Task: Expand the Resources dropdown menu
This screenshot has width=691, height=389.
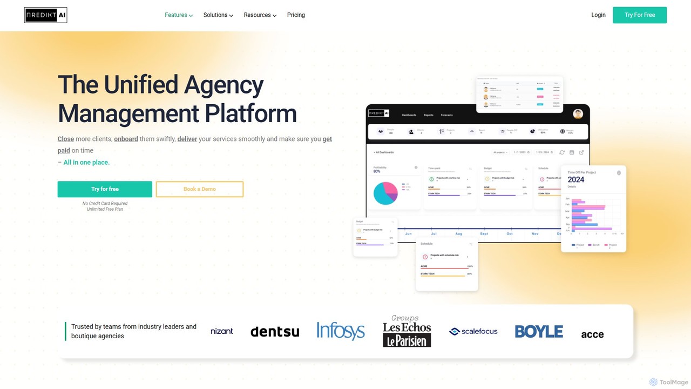Action: (260, 15)
